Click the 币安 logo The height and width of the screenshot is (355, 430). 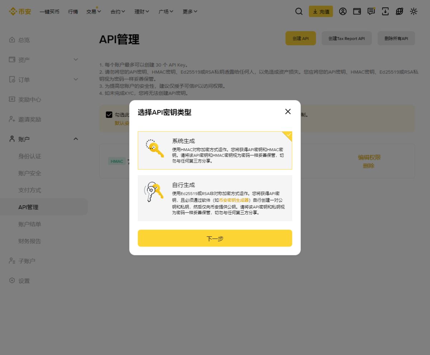tap(20, 11)
